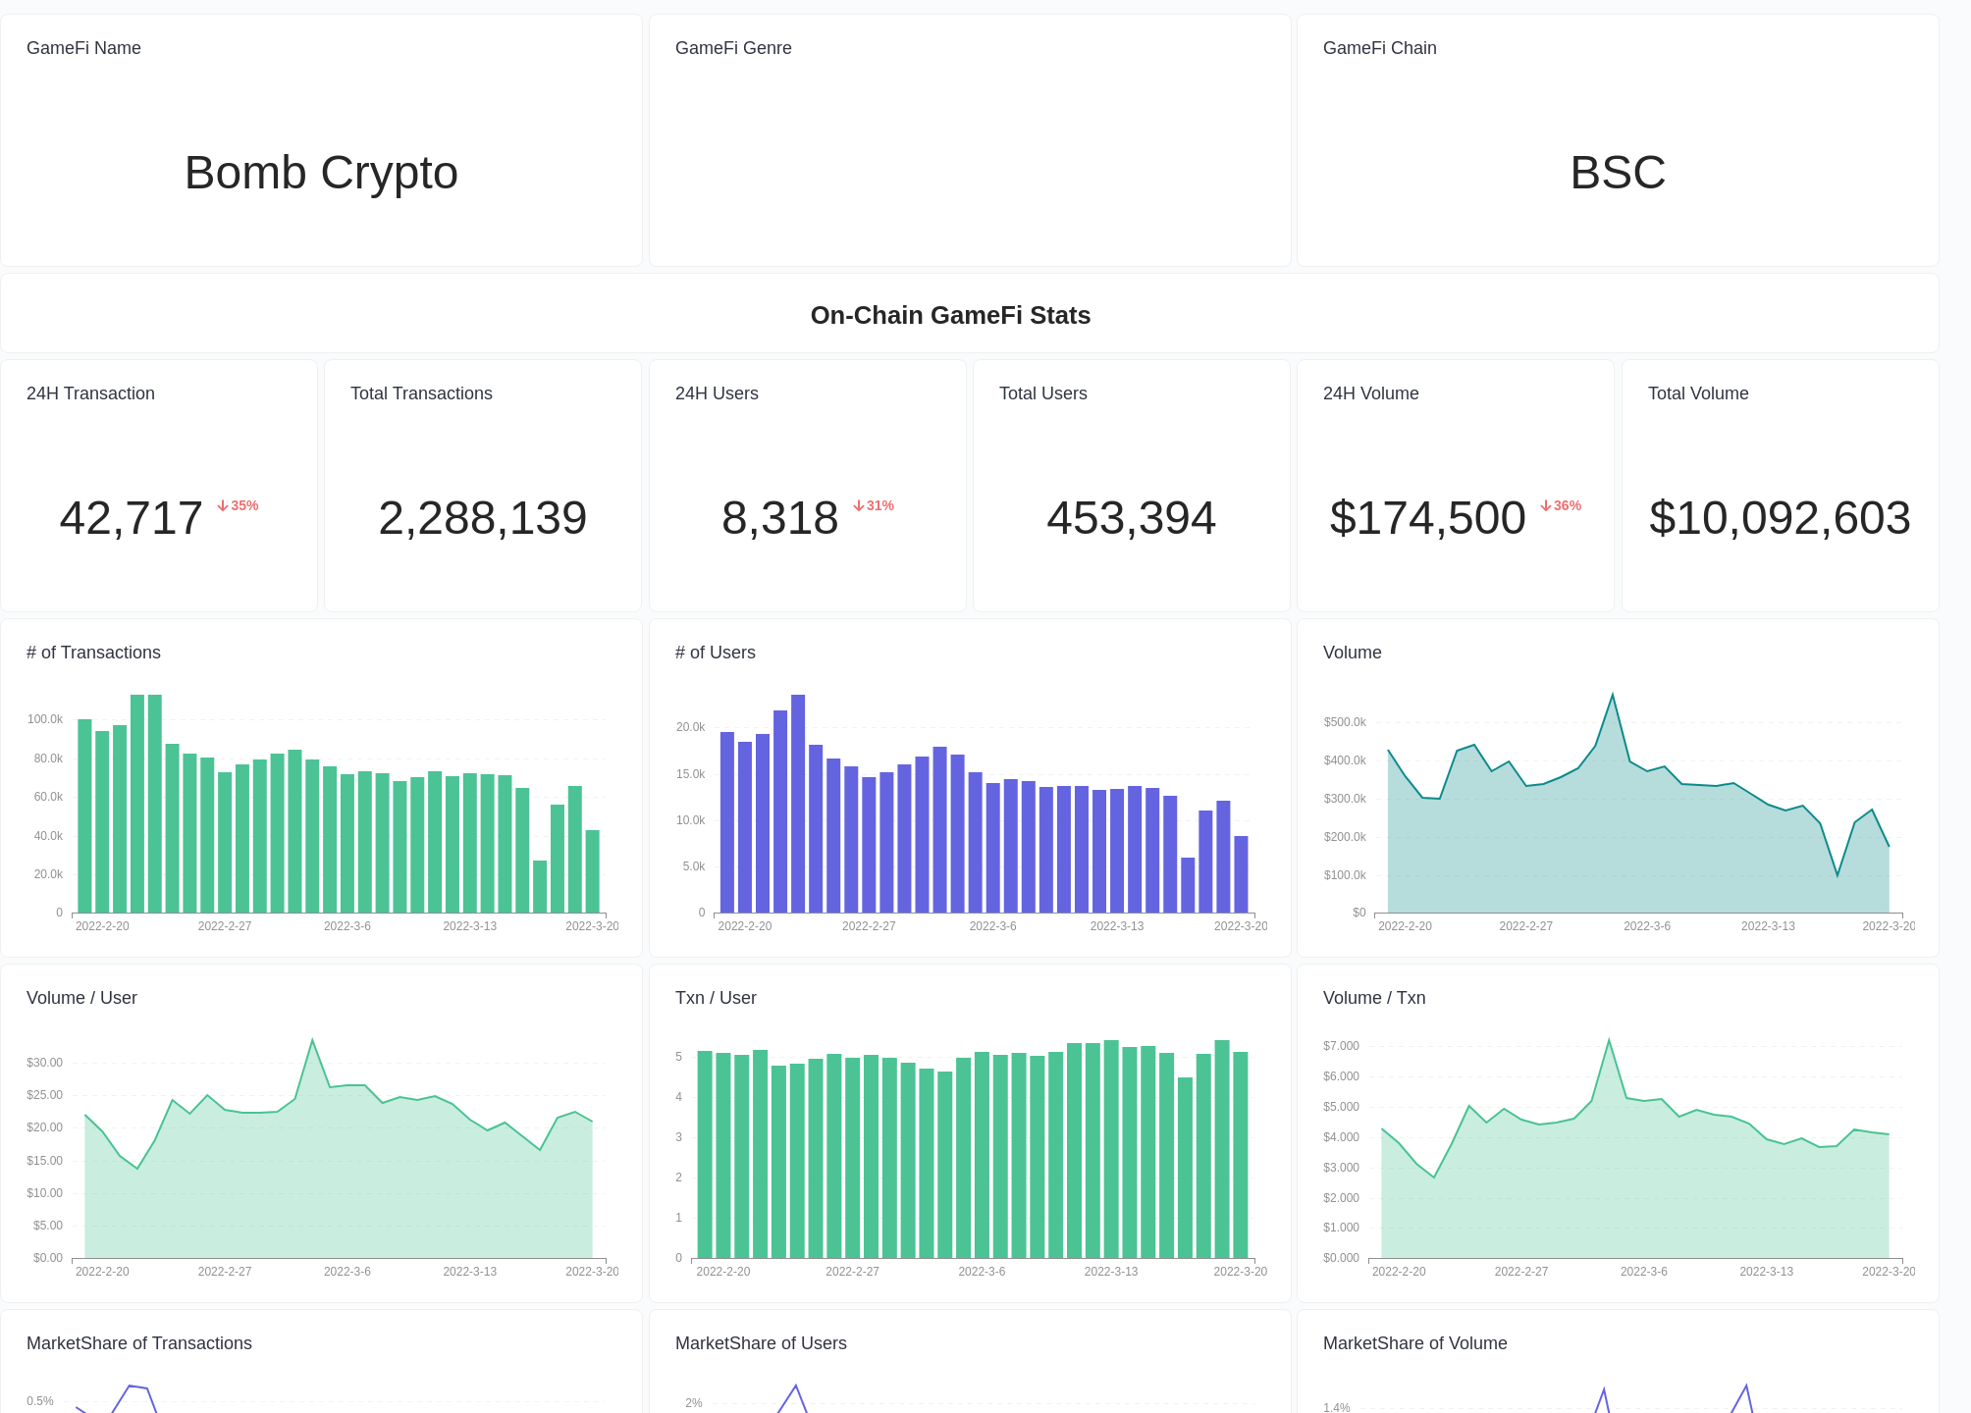
Task: Select the 2,288,139 total value
Action: point(482,518)
